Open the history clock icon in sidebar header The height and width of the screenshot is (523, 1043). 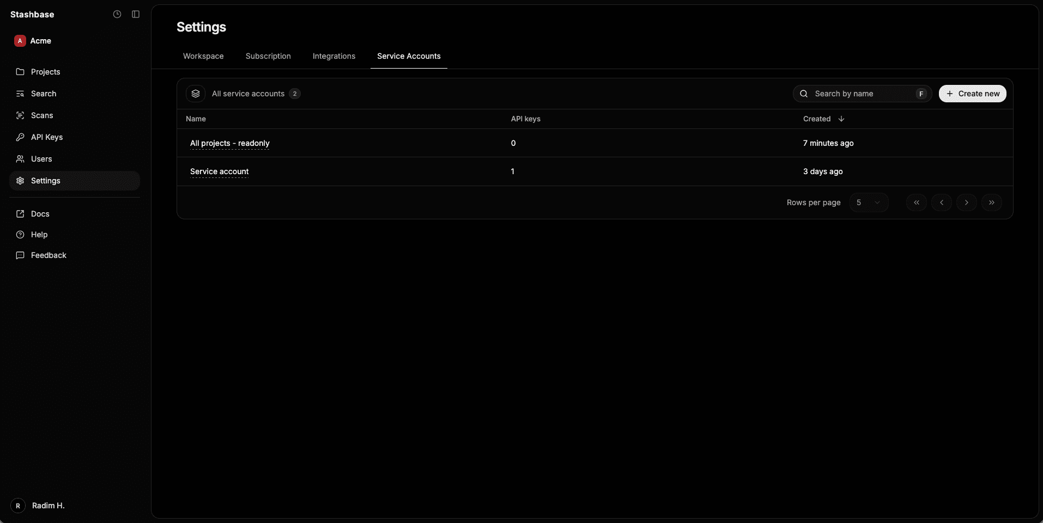click(117, 14)
